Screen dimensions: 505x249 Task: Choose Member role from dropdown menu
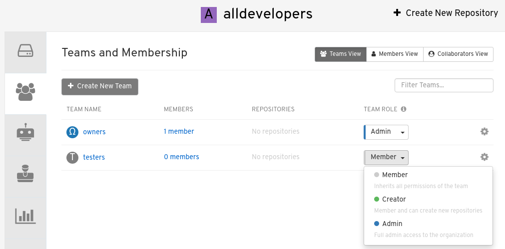[x=395, y=175]
